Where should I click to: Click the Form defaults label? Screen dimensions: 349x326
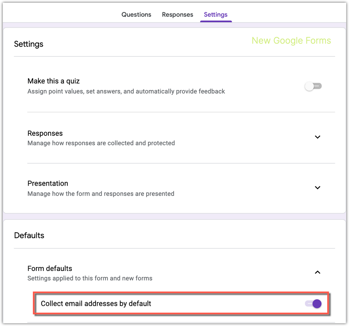[50, 268]
